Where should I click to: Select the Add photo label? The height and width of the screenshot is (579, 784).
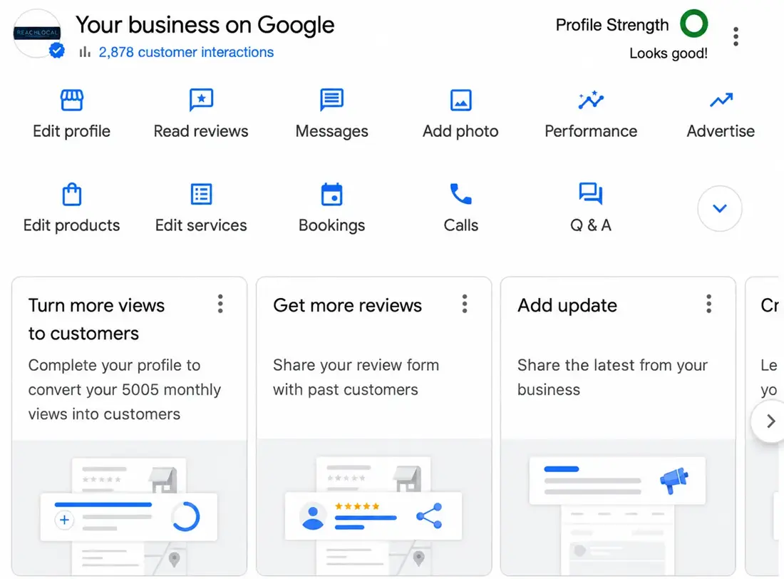pyautogui.click(x=460, y=132)
